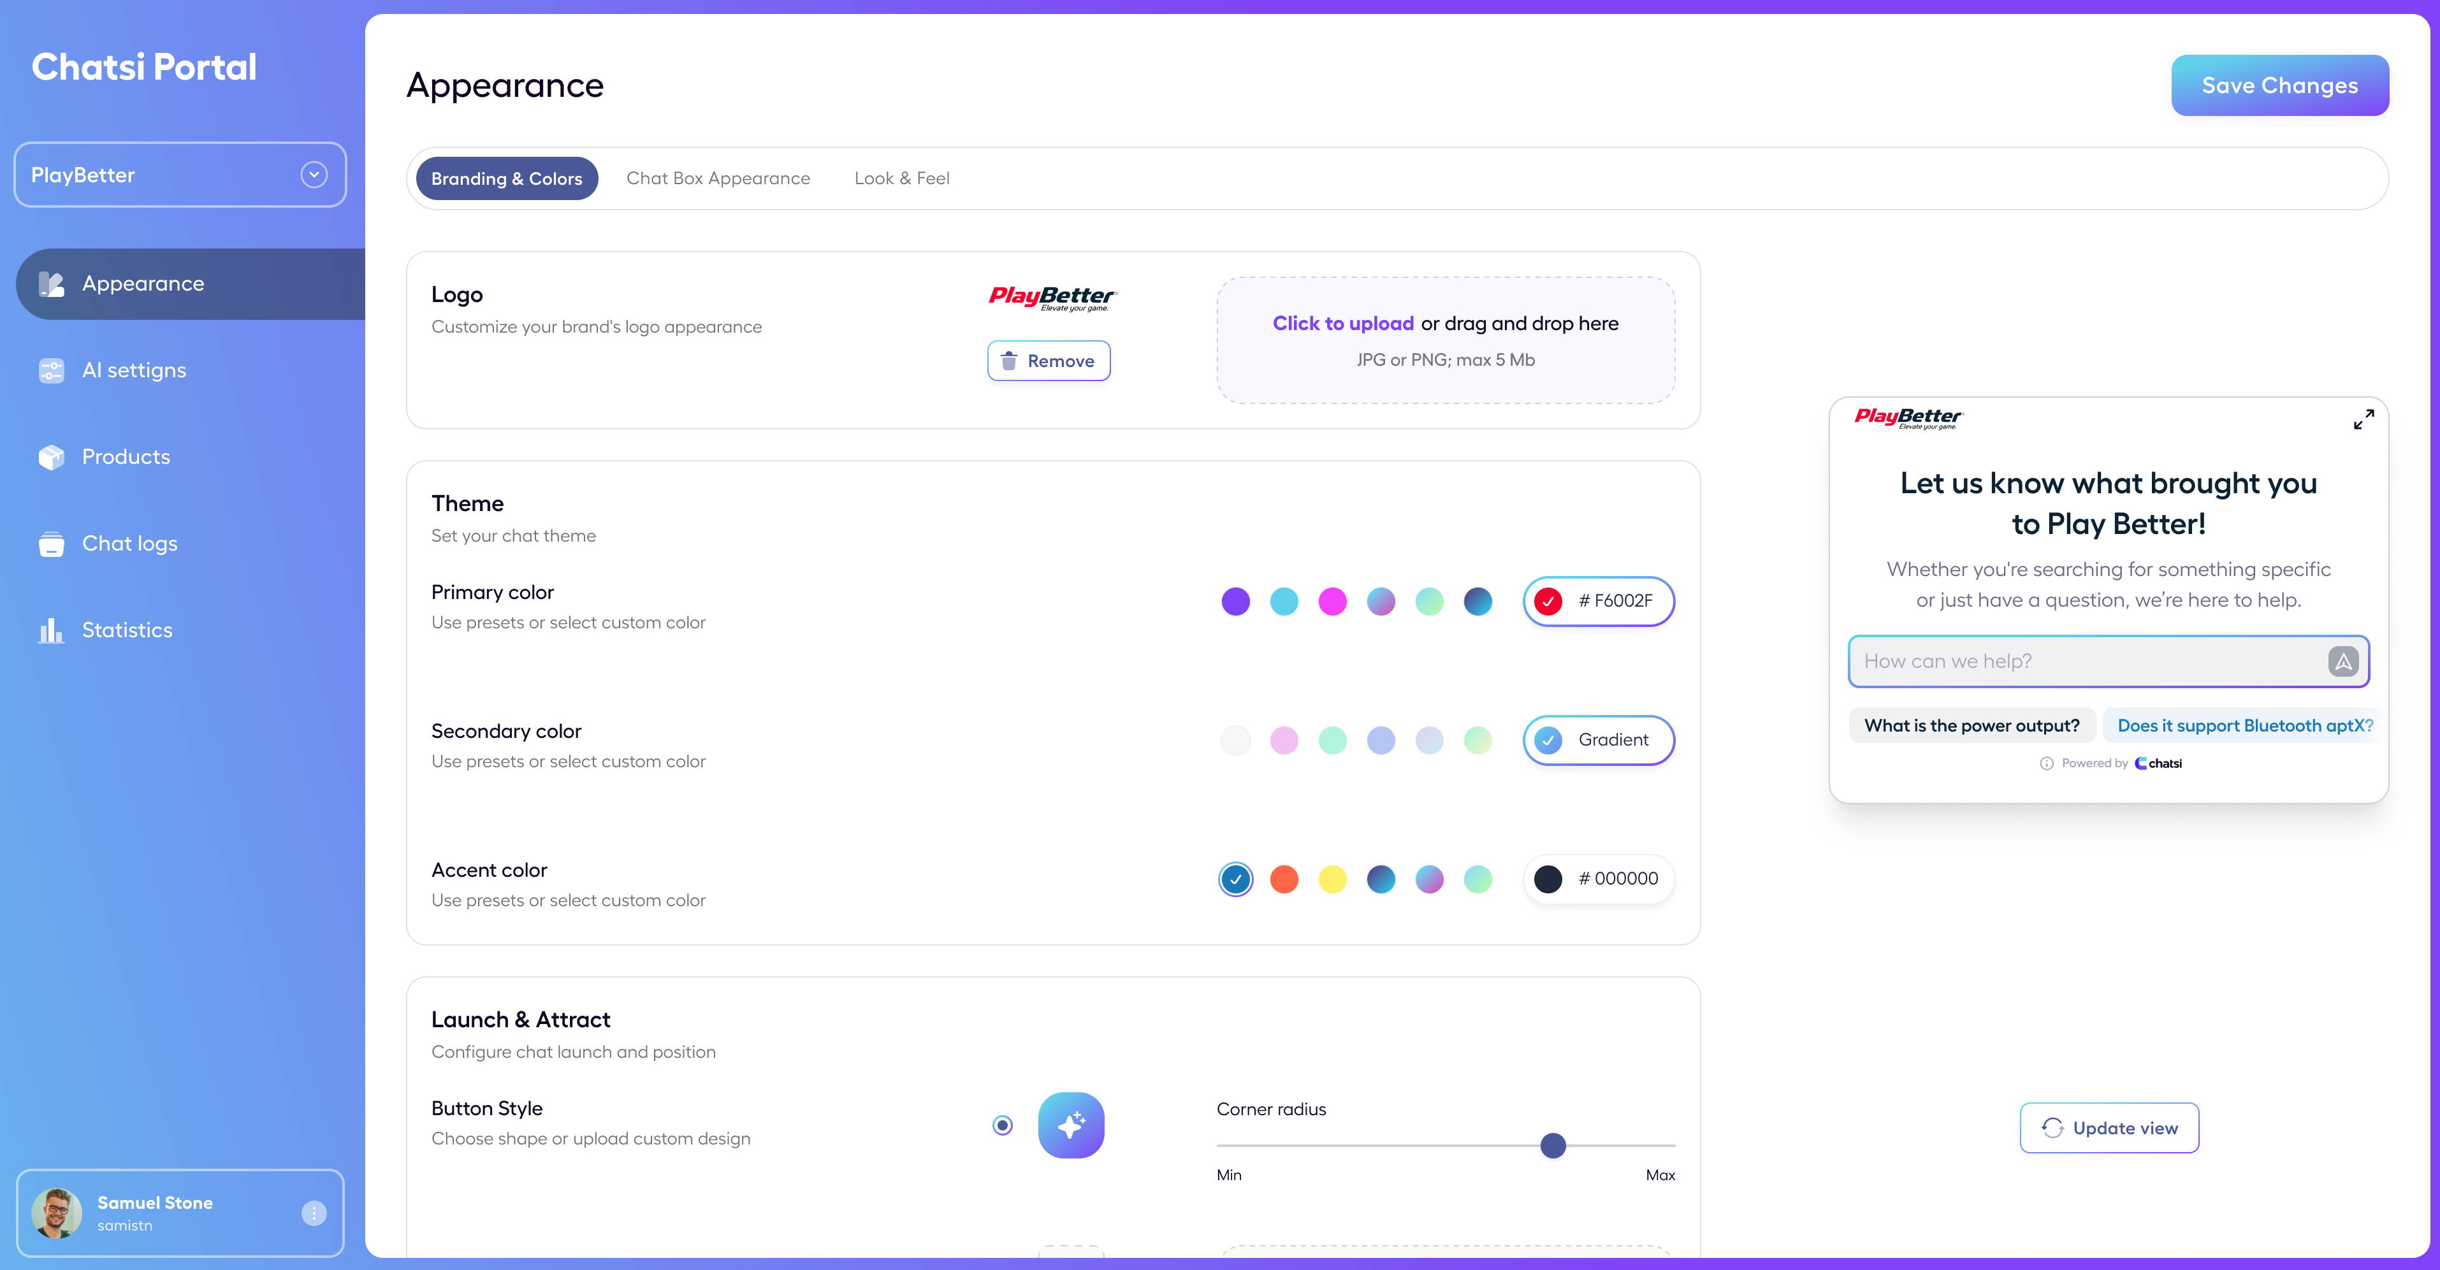The width and height of the screenshot is (2440, 1270).
Task: Click the Corner radius slider handle
Action: 1553,1146
